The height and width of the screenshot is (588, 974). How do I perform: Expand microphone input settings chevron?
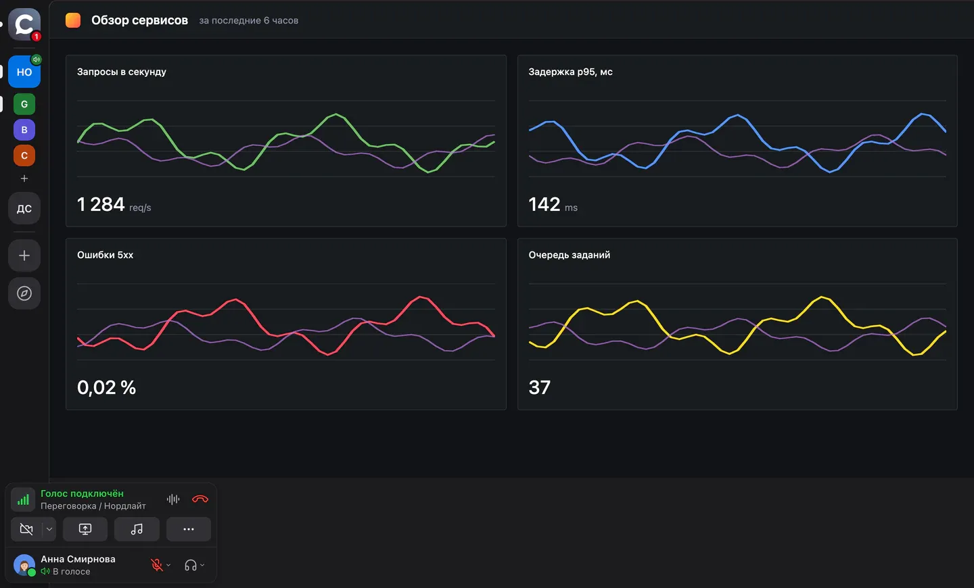[x=168, y=565]
